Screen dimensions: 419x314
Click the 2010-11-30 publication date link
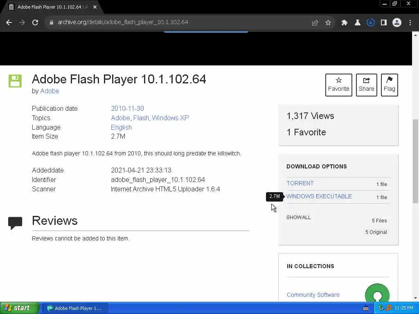click(x=128, y=108)
